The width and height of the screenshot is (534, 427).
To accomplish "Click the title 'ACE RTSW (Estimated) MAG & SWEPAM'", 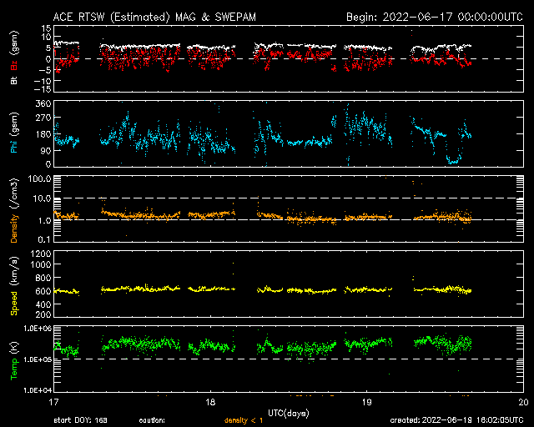I will tap(154, 17).
